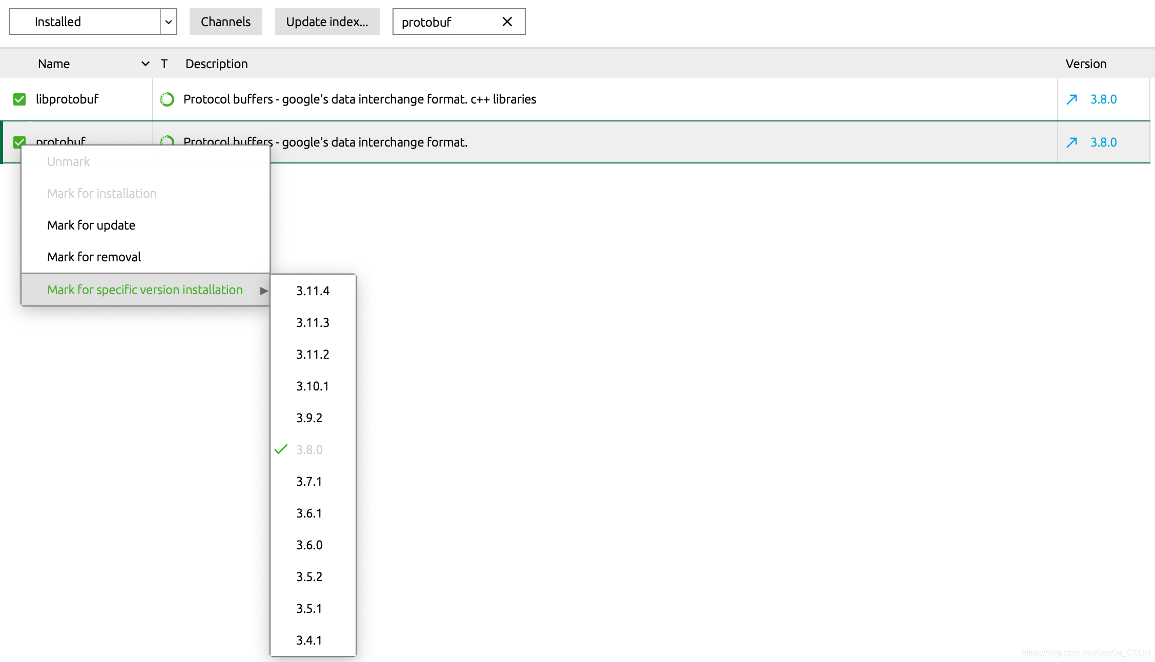
Task: Clear the protobuf search text
Action: pyautogui.click(x=507, y=22)
